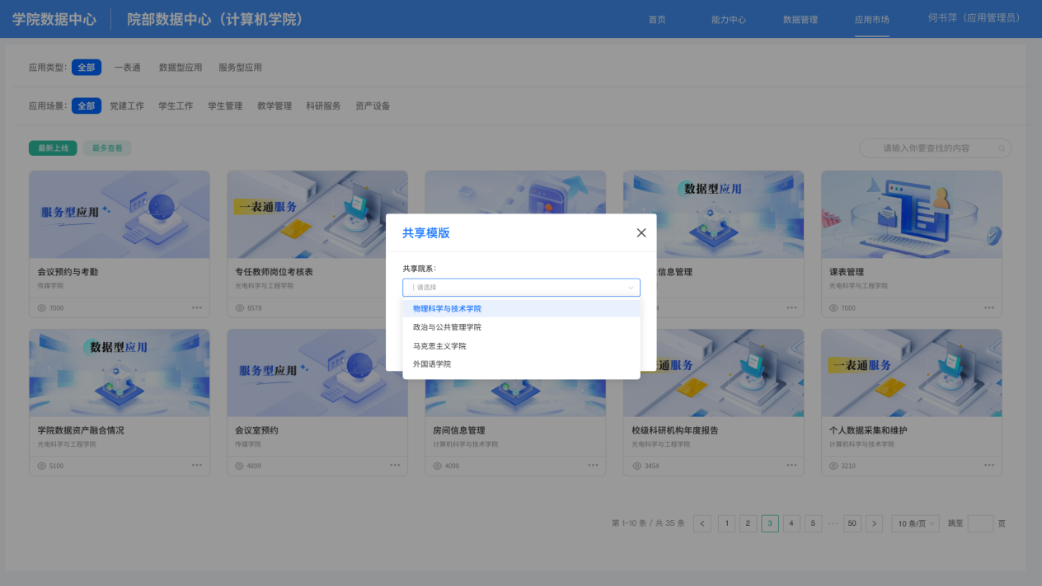1042x586 pixels.
Task: Click eye icon on 会议室预约 card
Action: pos(240,466)
